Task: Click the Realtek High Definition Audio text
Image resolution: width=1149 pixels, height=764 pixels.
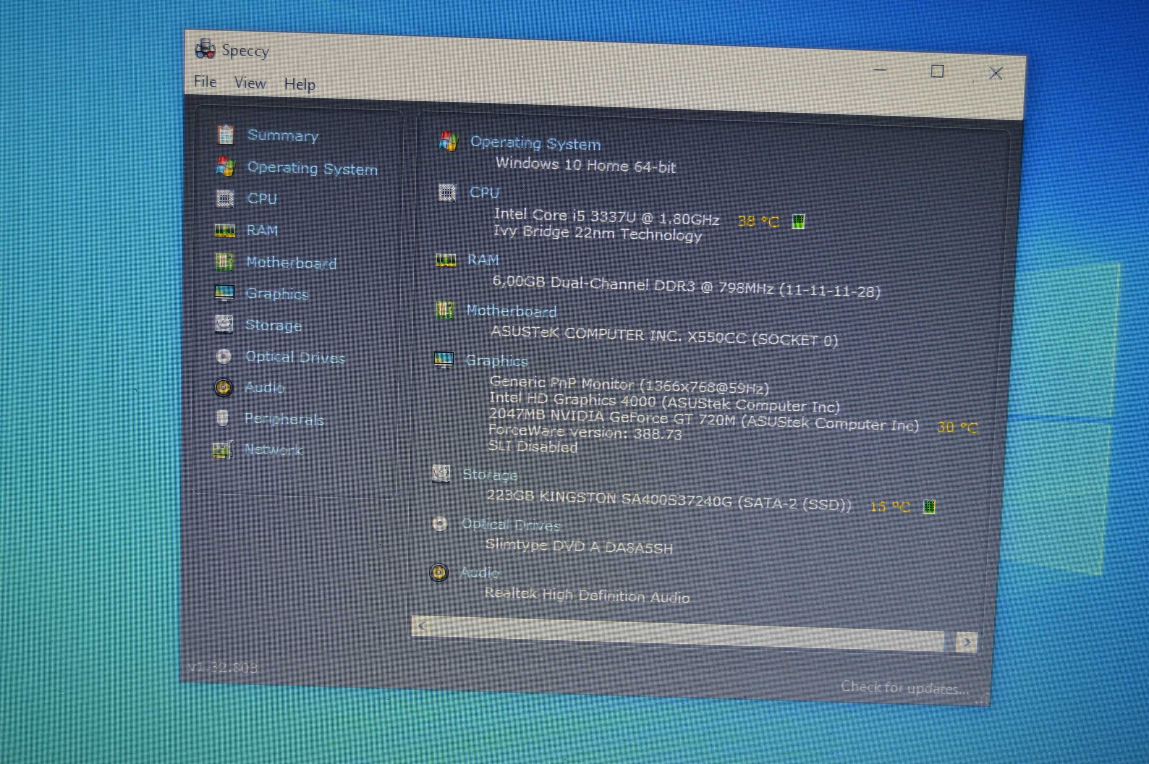Action: tap(587, 595)
